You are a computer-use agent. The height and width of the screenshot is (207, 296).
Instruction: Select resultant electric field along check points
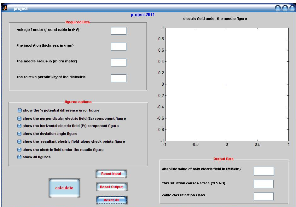[x=20, y=141]
